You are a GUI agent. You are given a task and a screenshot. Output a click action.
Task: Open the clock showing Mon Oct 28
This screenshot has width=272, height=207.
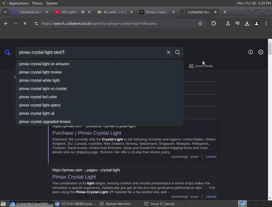pyautogui.click(x=254, y=3)
